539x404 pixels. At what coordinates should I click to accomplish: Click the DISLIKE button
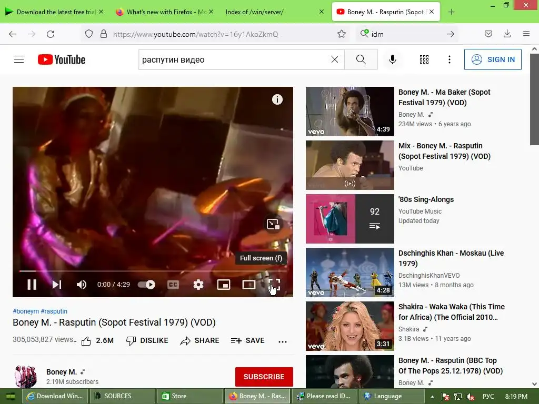147,341
